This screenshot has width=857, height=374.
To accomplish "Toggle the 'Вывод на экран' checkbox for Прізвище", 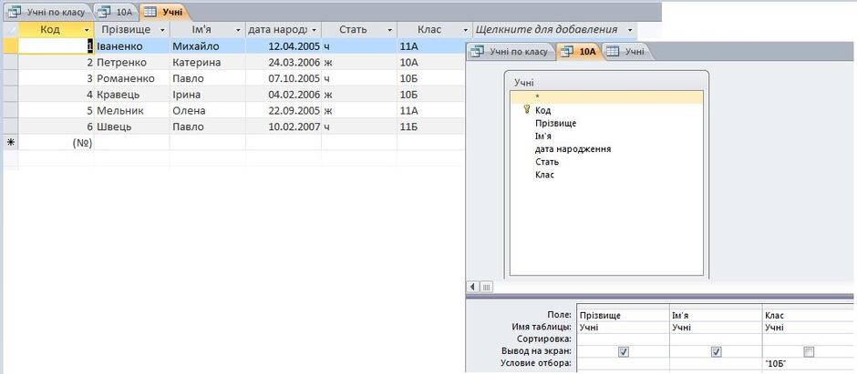I will (623, 352).
